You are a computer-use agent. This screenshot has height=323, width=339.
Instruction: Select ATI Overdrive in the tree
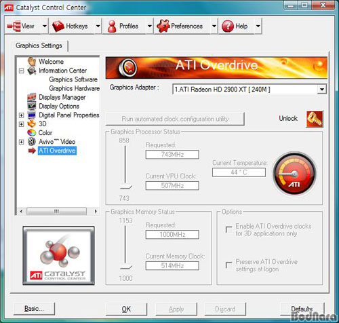[57, 151]
